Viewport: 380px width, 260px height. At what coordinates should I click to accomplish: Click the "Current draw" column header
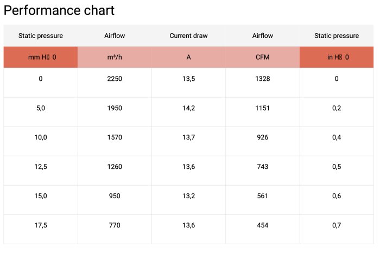pyautogui.click(x=188, y=36)
